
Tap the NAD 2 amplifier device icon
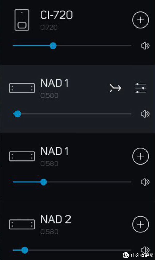tap(22, 224)
